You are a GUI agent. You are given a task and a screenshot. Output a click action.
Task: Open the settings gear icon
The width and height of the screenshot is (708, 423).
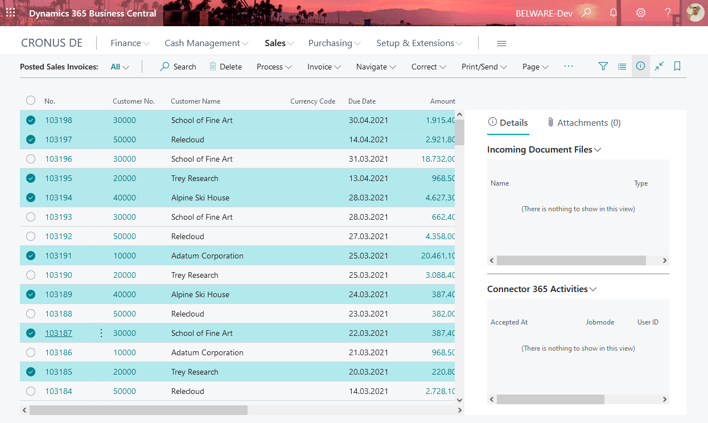[641, 13]
